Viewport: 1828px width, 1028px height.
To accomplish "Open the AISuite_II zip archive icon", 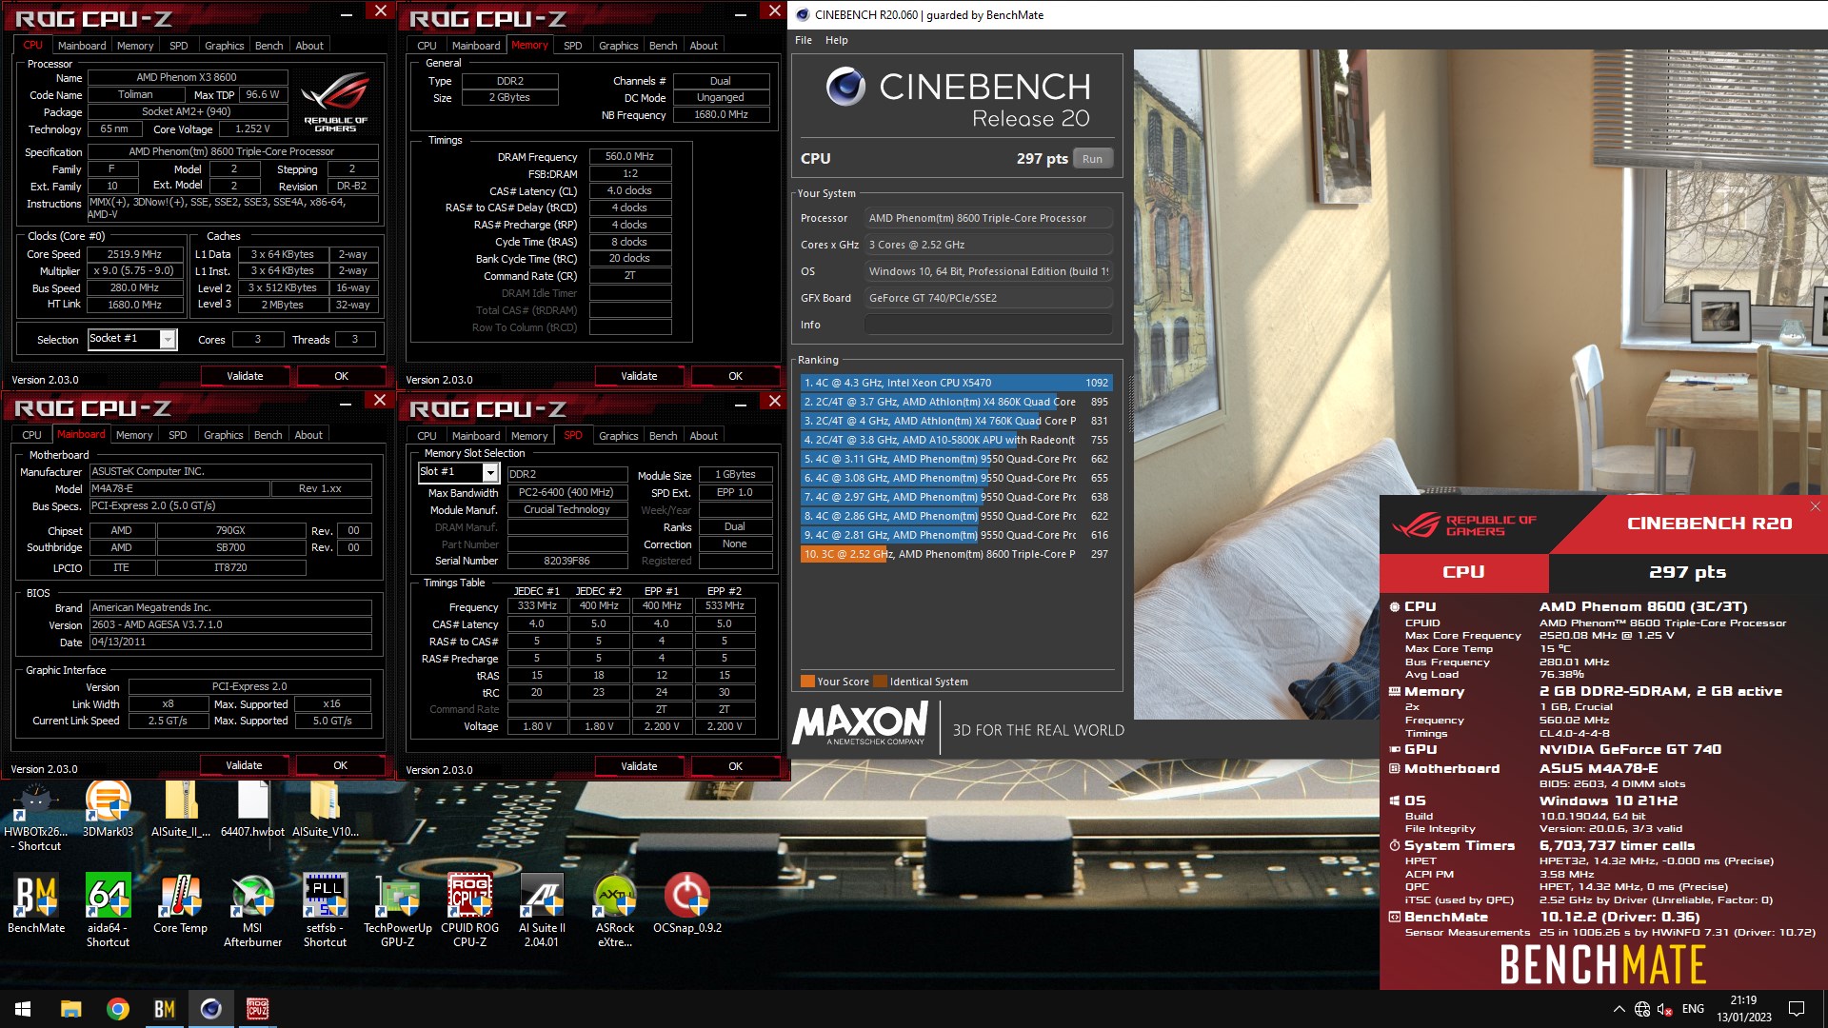I will tap(180, 809).
